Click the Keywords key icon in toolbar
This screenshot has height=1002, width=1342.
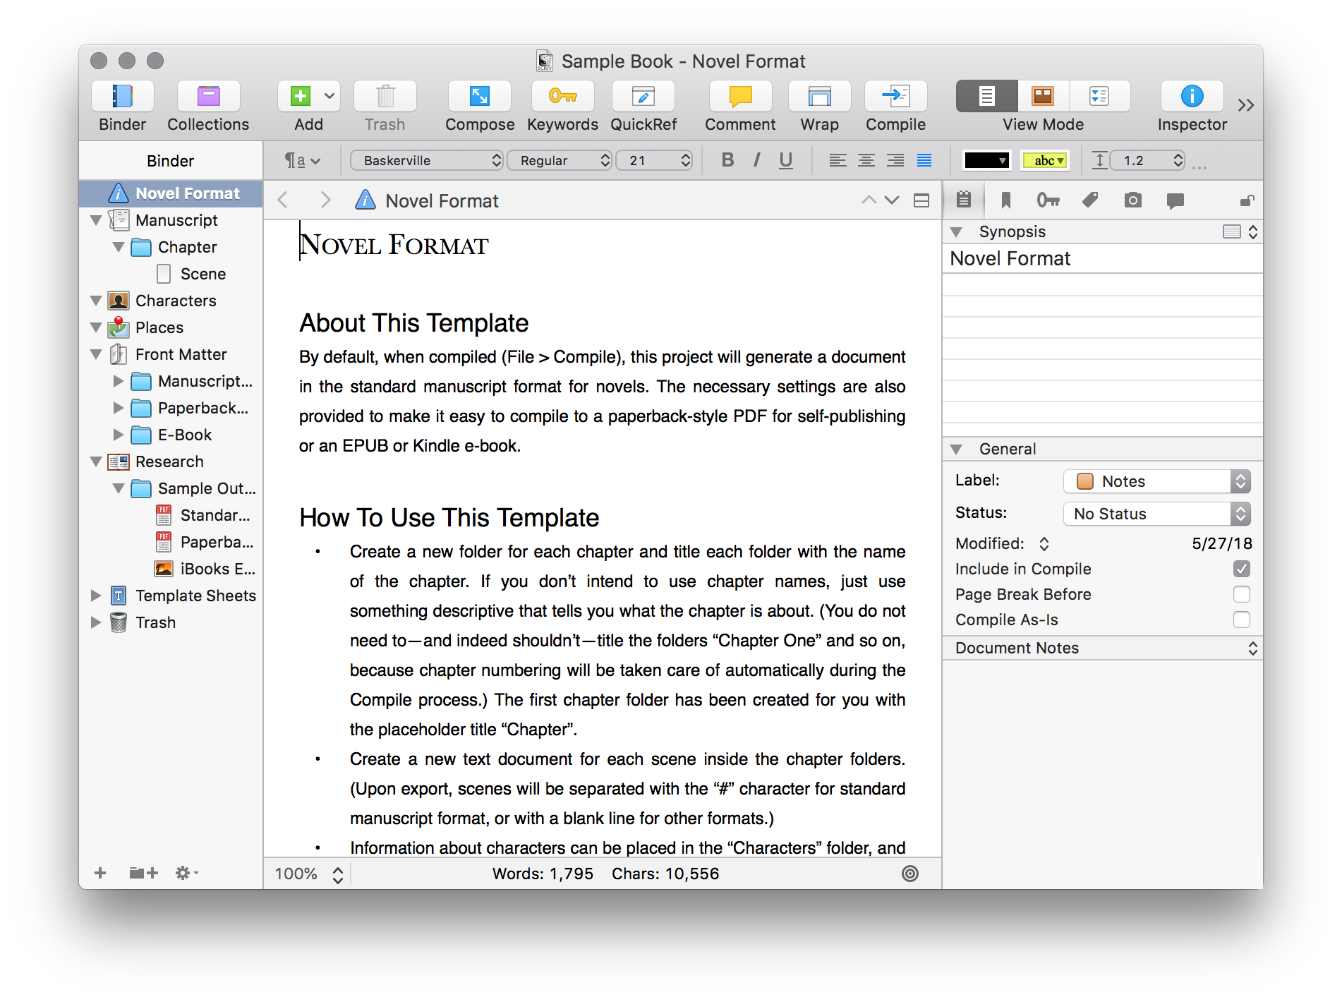point(562,97)
